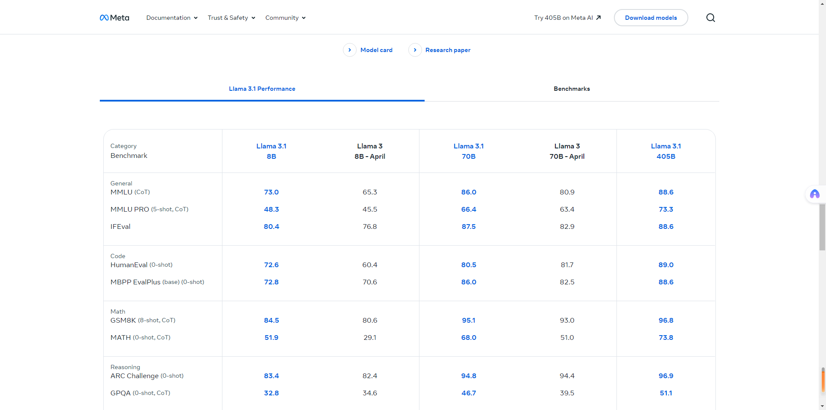Open search with the magnifier icon
Screen dimensions: 826x410
[x=710, y=18]
